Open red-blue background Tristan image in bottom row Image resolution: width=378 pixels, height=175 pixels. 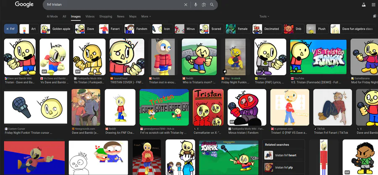tap(34, 158)
